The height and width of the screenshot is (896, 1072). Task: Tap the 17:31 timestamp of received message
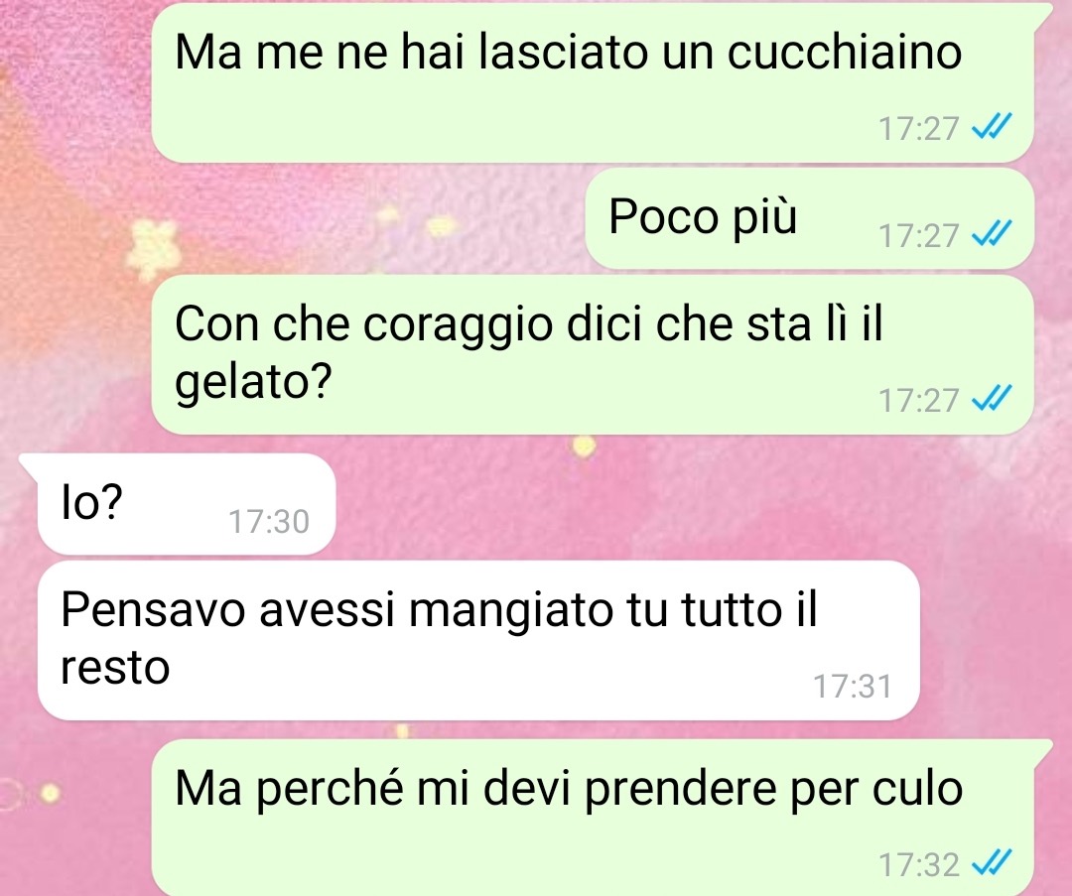[x=852, y=687]
